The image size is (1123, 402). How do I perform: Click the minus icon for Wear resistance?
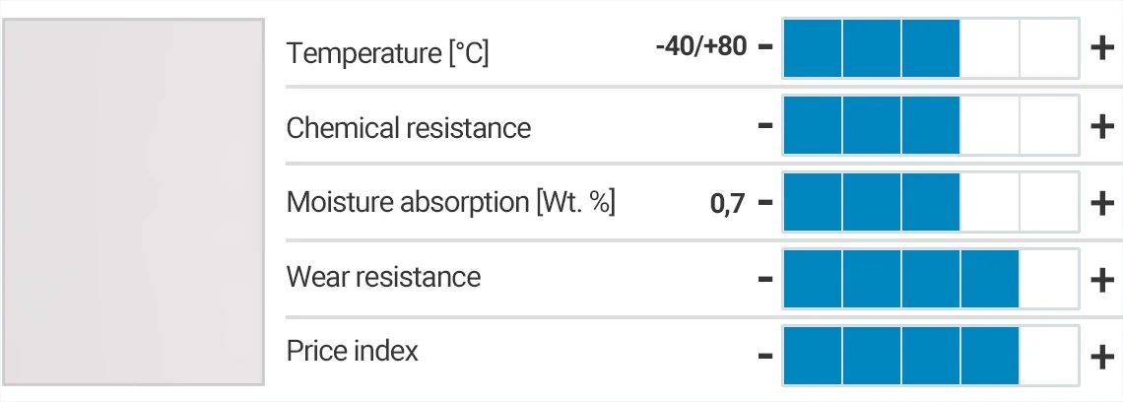[x=765, y=279]
